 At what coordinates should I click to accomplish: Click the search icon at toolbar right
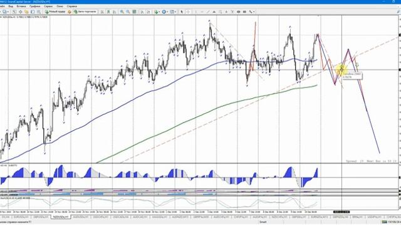pos(398,12)
